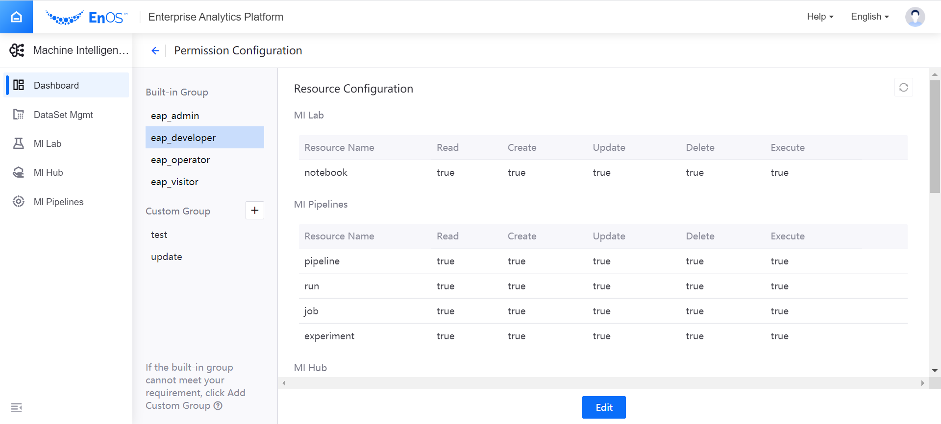Image resolution: width=941 pixels, height=424 pixels.
Task: Click the Read value for notebook
Action: 446,172
